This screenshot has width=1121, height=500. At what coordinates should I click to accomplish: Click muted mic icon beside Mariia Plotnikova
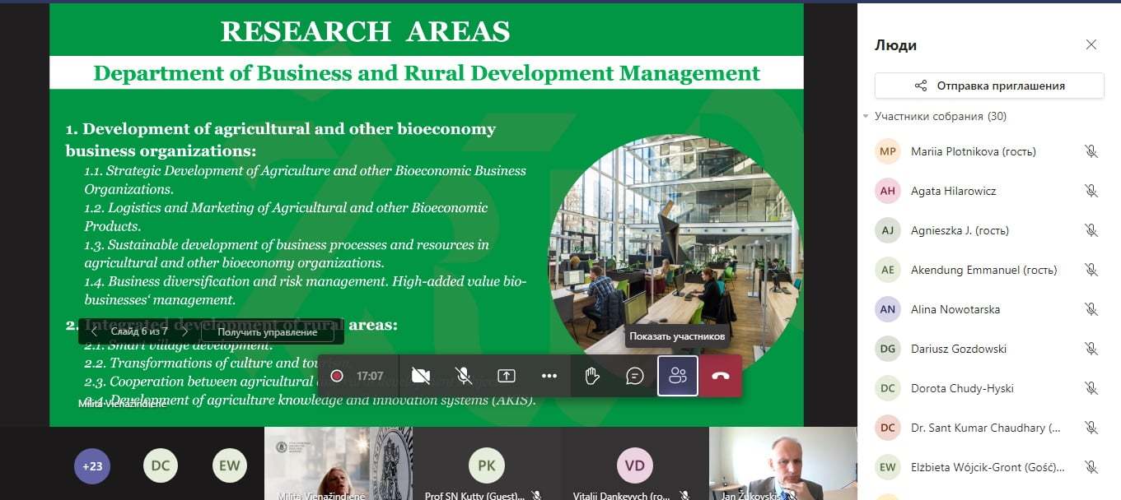1091,151
